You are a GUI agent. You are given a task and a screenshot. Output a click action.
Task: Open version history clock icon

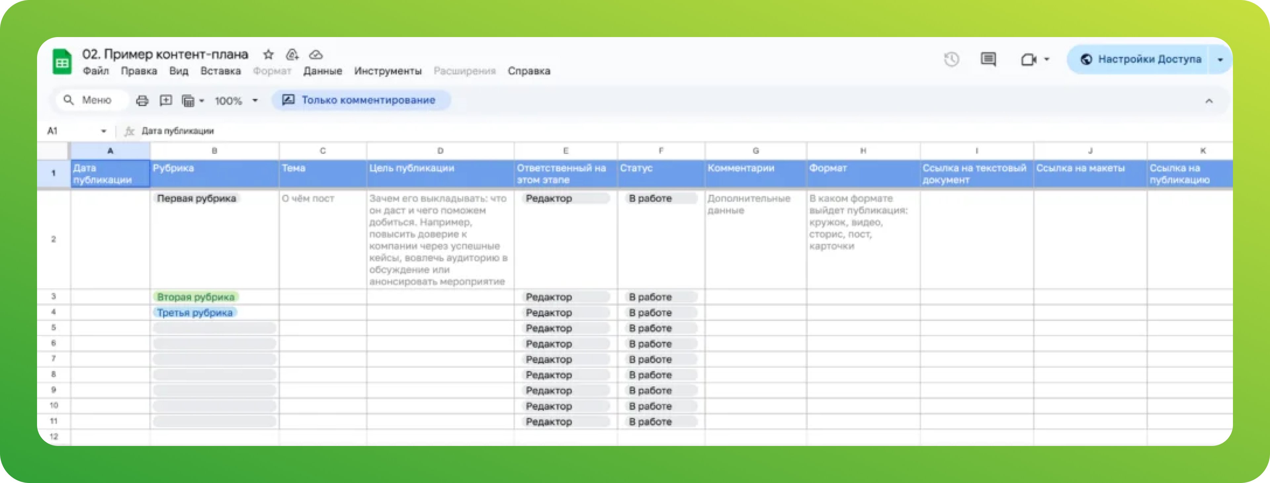pos(952,60)
